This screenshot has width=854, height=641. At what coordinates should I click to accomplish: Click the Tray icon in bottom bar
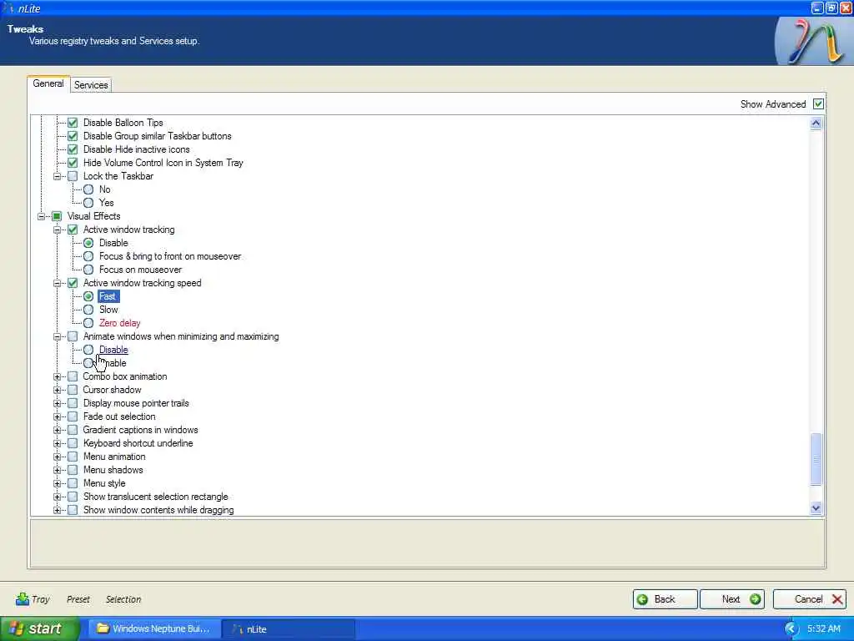(x=23, y=599)
